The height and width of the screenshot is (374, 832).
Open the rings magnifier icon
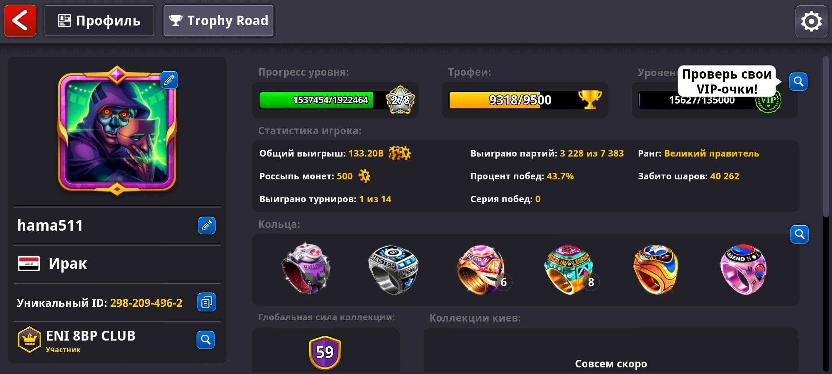799,234
